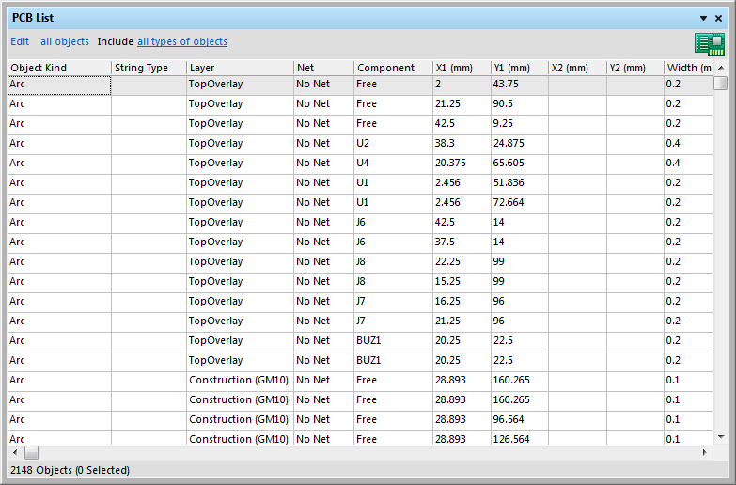Sort by Component column header
Viewport: 736px width, 485px height.
(393, 68)
